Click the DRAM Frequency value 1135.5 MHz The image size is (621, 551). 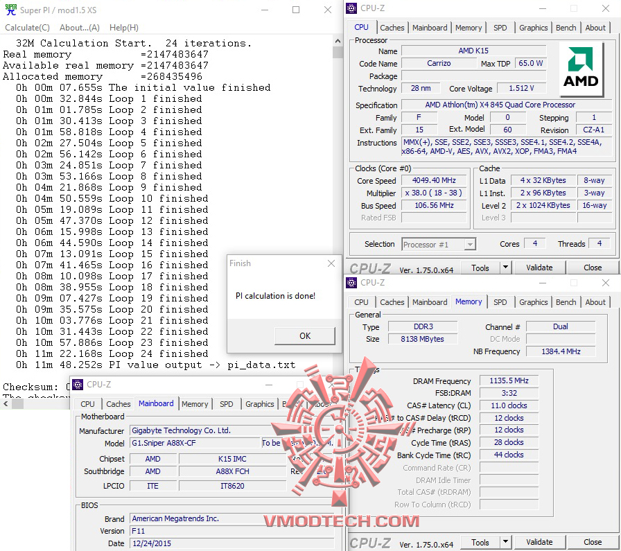(x=509, y=381)
